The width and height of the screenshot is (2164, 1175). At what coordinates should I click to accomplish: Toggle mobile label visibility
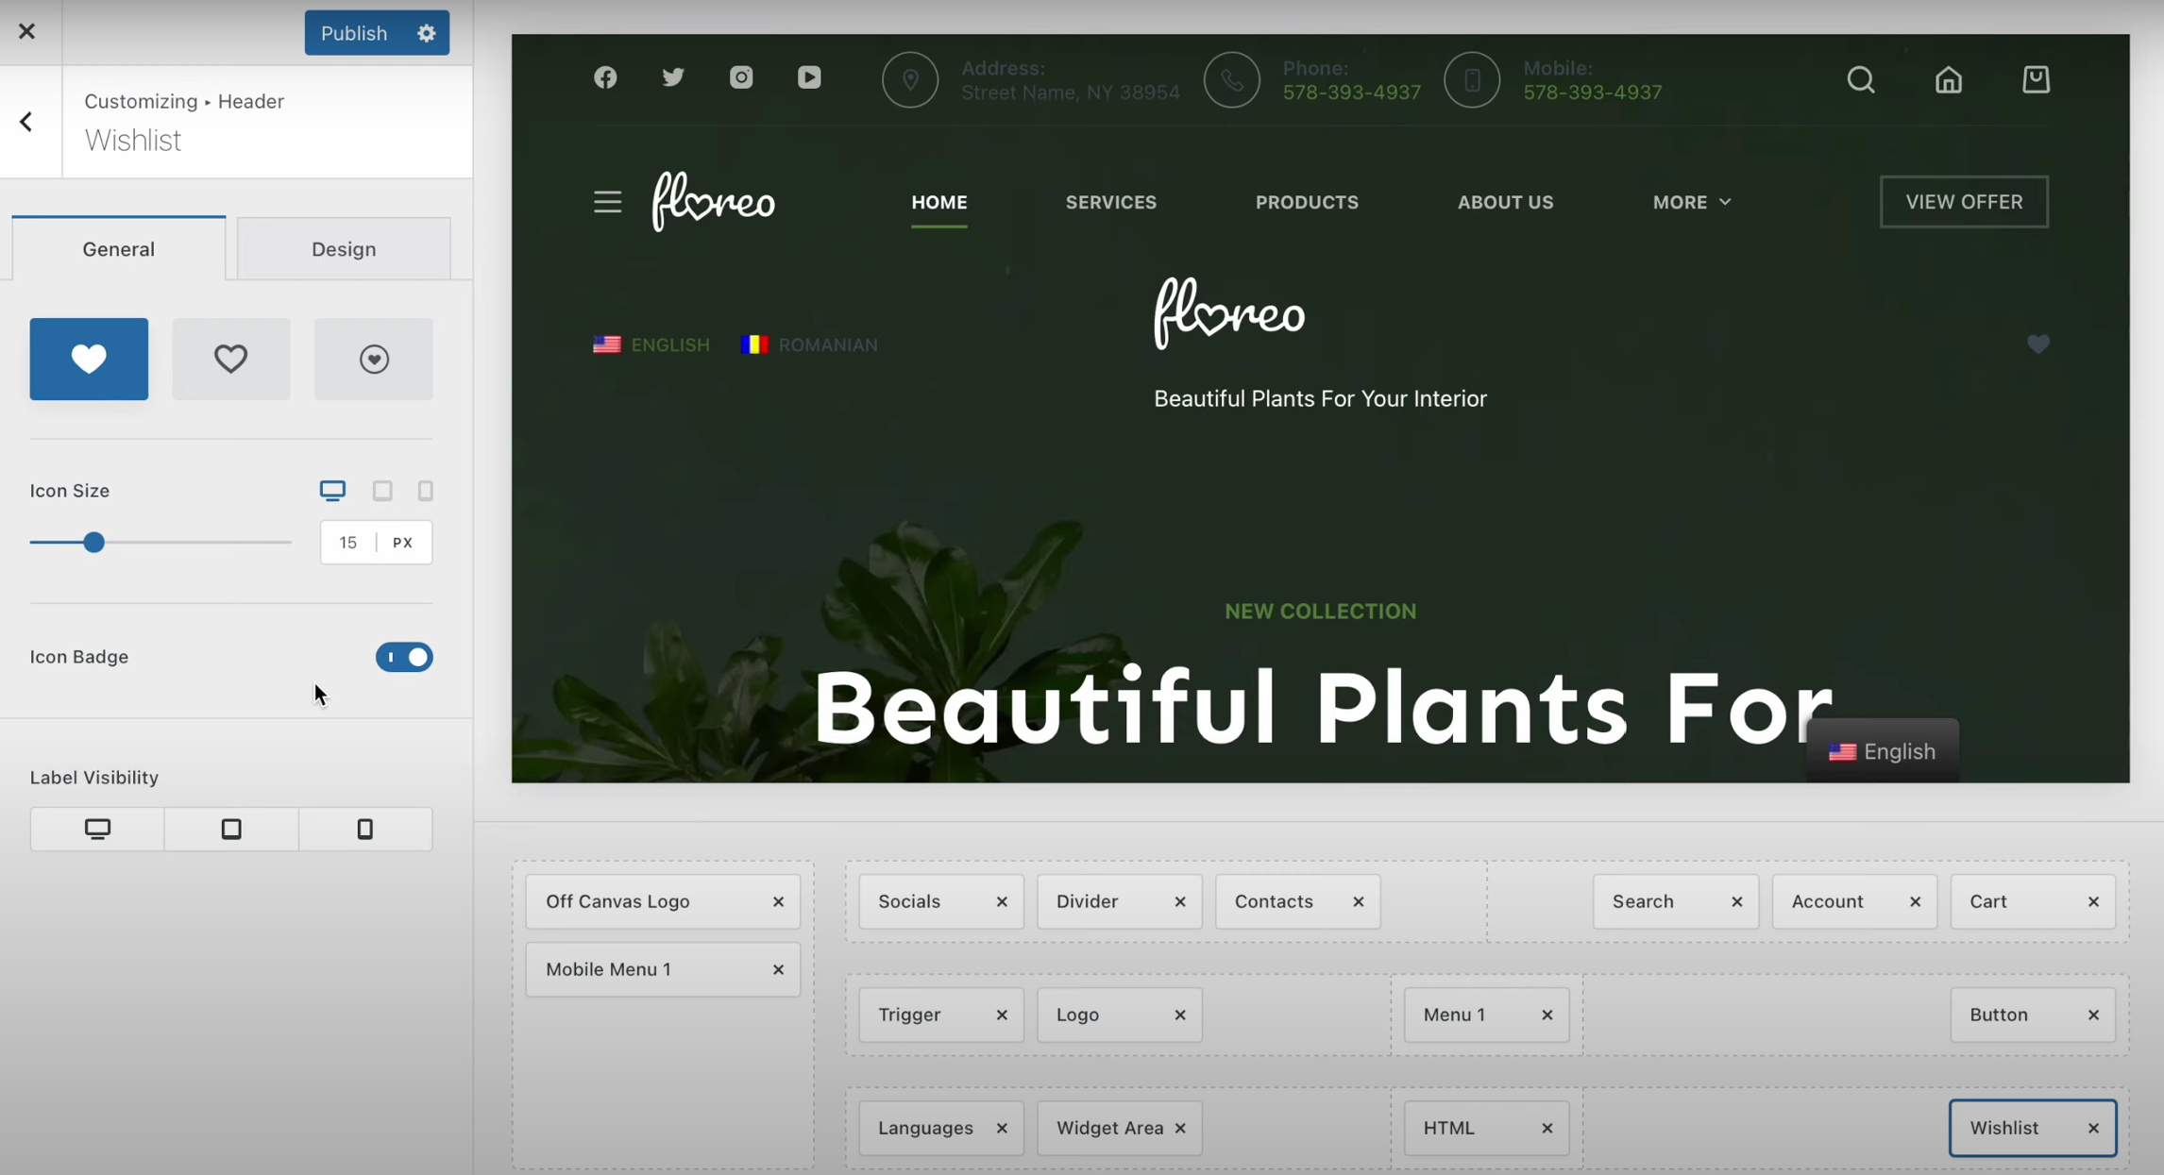pyautogui.click(x=365, y=829)
